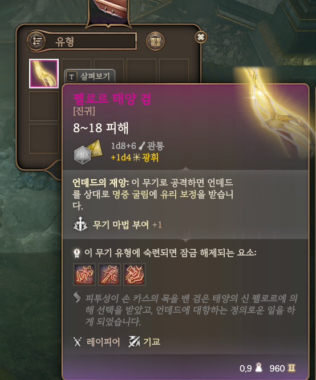Click the second weapon skill icon

[x=110, y=274]
